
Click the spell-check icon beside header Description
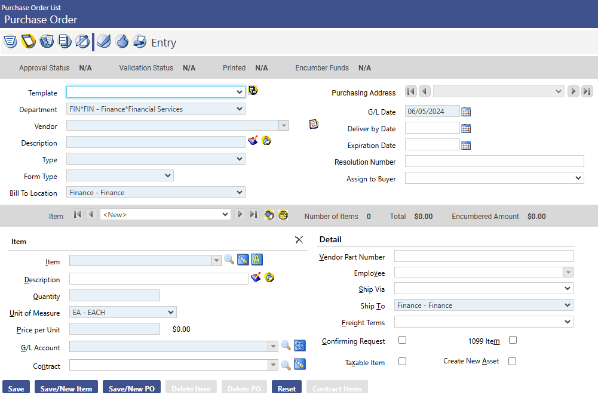coord(253,141)
